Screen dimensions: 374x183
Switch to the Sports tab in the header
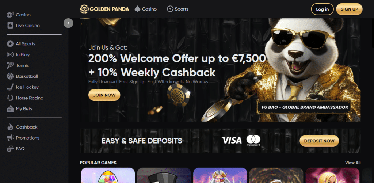pos(178,9)
